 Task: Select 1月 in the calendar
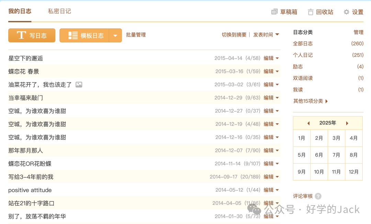[x=302, y=138]
